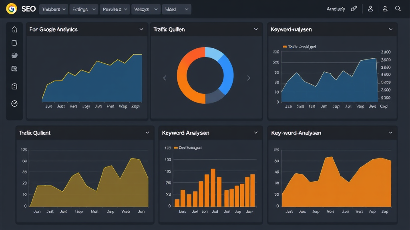
Task: Click the edit pencil icon next to Amd ady
Action: tap(354, 8)
